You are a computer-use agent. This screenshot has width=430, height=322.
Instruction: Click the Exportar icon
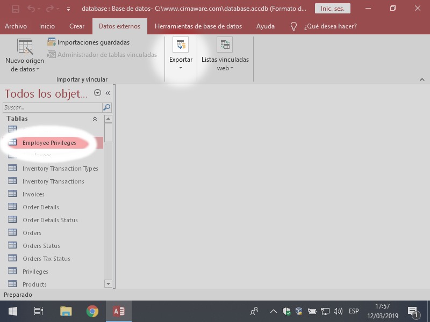click(x=181, y=45)
